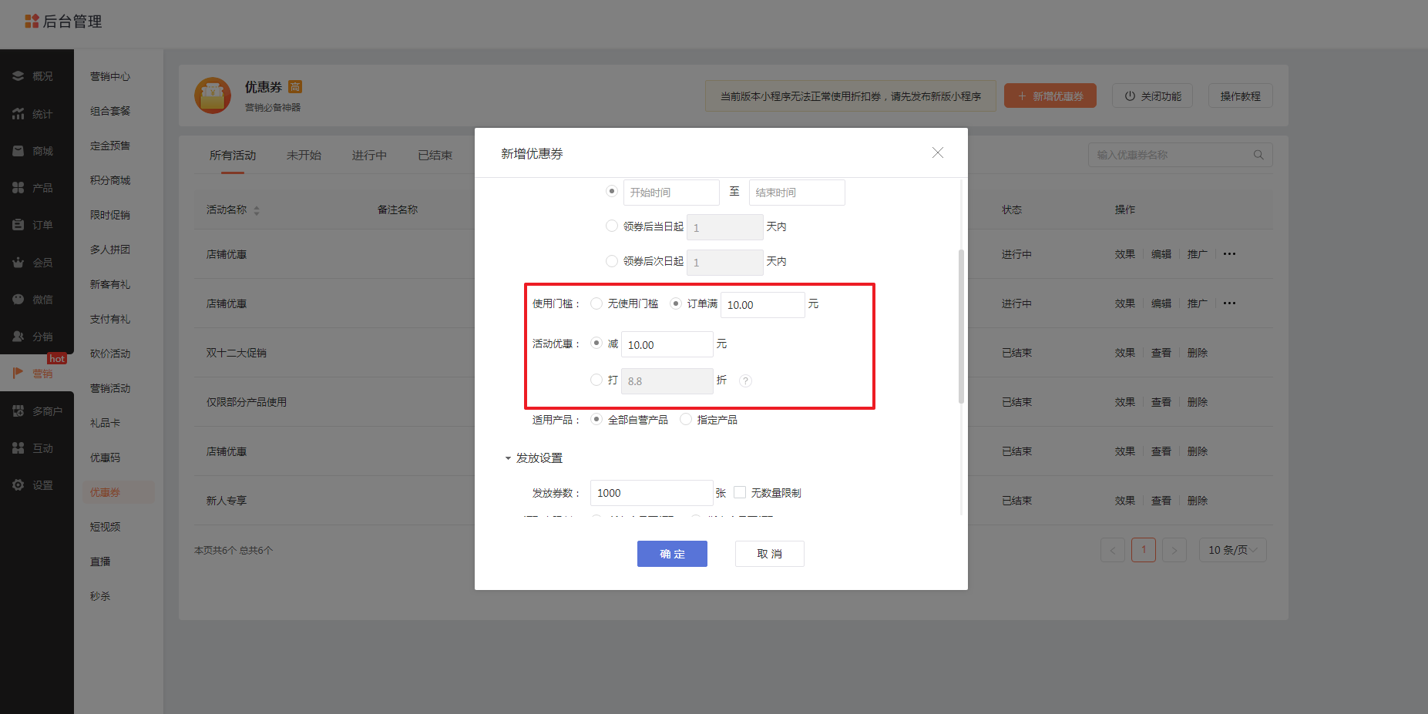
Task: Choose 无使用门槛 radio option
Action: coord(596,303)
